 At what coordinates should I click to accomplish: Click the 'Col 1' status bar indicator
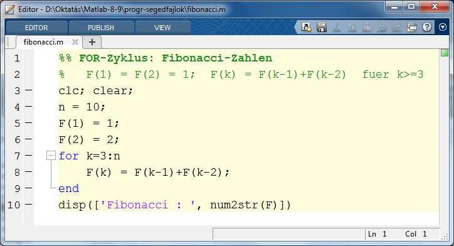coord(416,234)
